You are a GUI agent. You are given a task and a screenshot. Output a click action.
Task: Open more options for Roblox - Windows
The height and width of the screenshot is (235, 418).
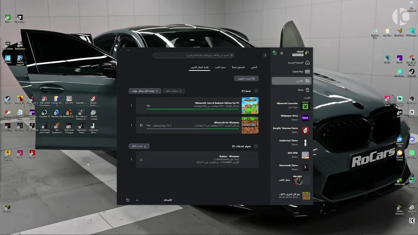tap(132, 159)
